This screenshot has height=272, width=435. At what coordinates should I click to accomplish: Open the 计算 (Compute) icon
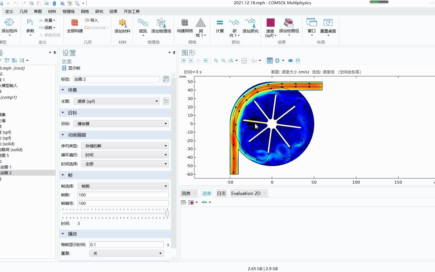click(220, 26)
